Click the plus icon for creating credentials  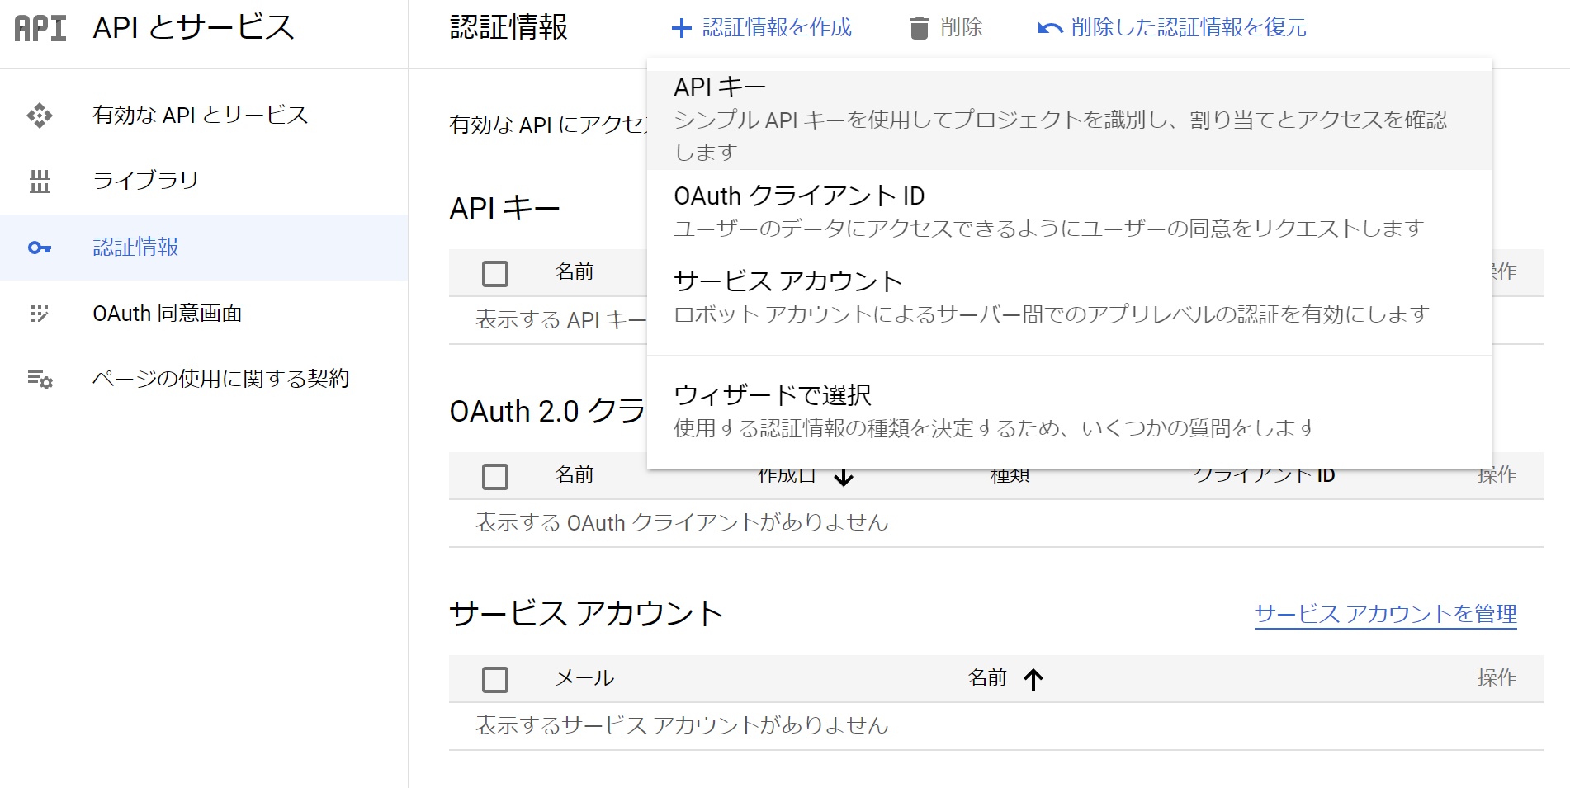point(681,29)
